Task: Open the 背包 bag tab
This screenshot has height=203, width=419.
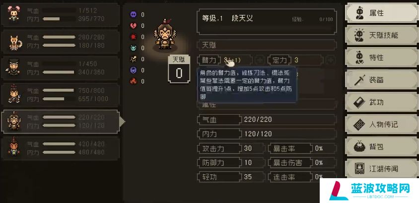Action: (x=381, y=146)
